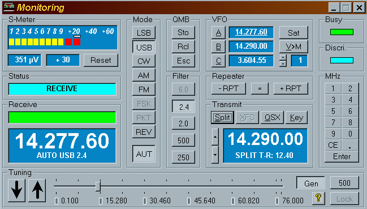This screenshot has height=209, width=367.
Task: Select the 2.0 filter
Action: [183, 123]
